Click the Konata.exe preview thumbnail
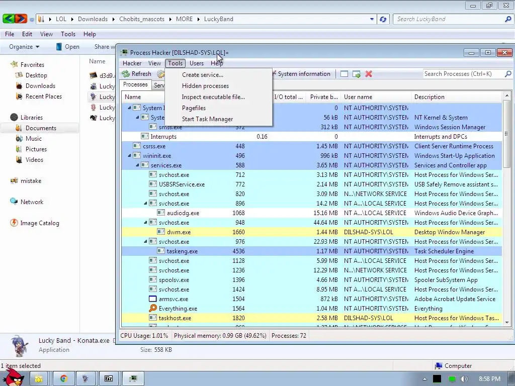515x386 pixels. coord(19,346)
